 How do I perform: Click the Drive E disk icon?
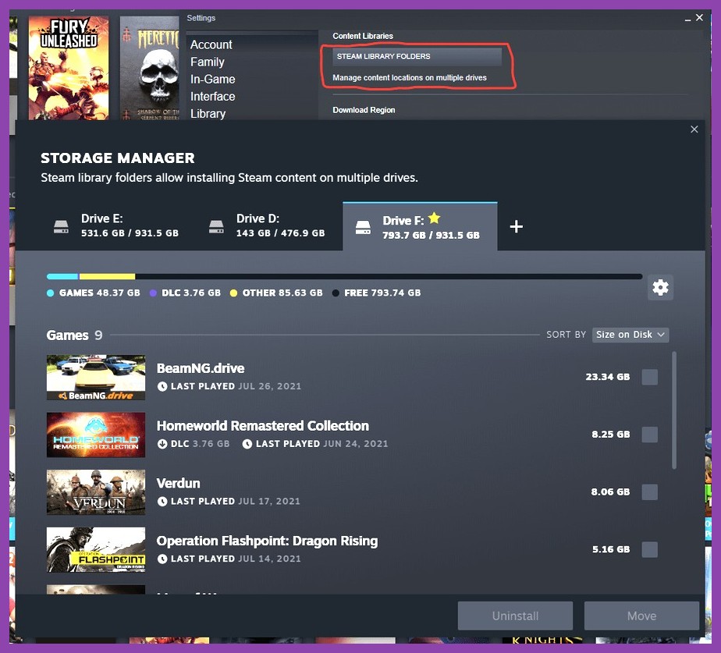pos(61,226)
